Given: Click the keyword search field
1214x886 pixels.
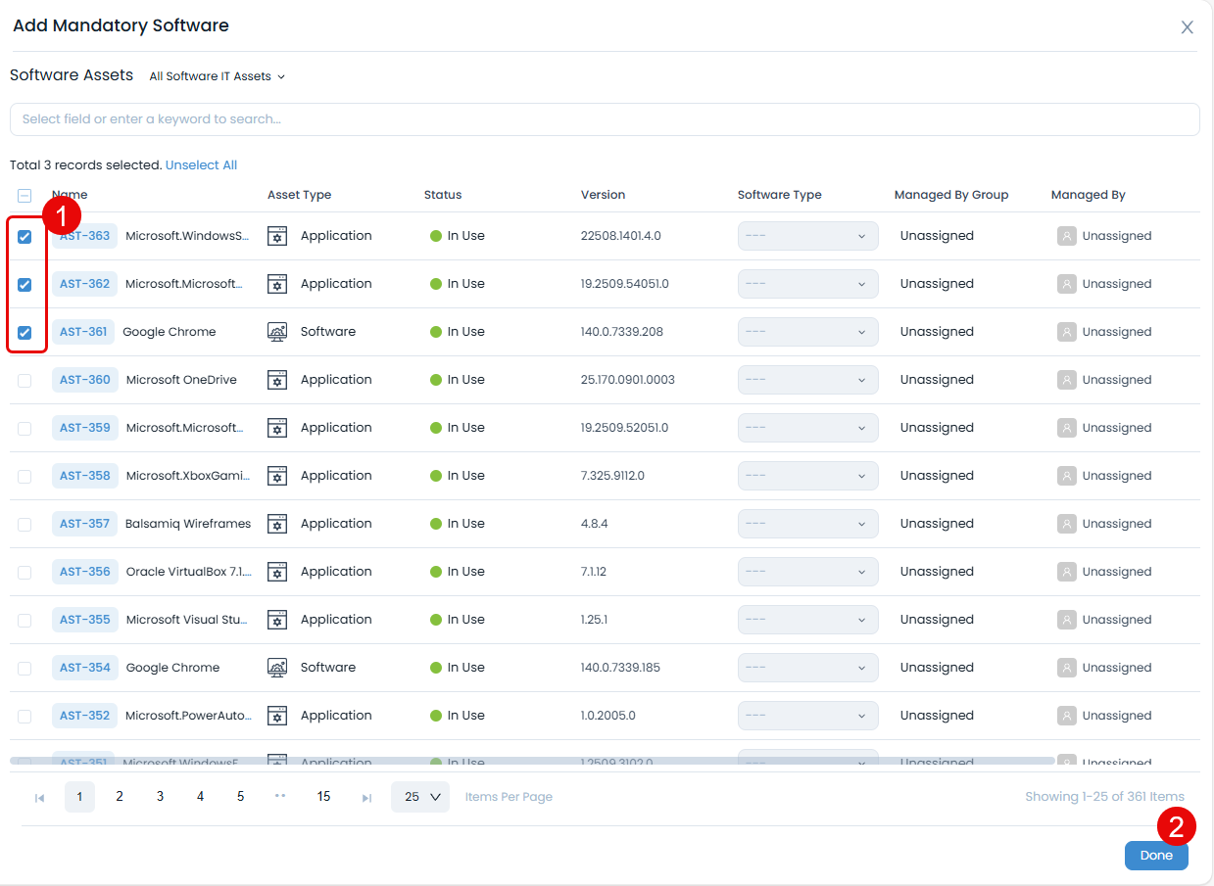Looking at the screenshot, I should click(604, 119).
